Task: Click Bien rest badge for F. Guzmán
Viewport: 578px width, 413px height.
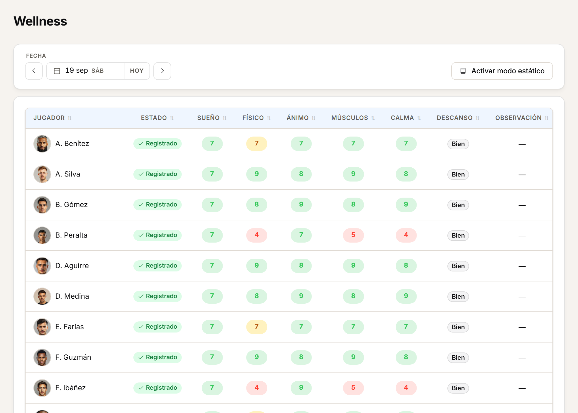Action: pyautogui.click(x=458, y=357)
